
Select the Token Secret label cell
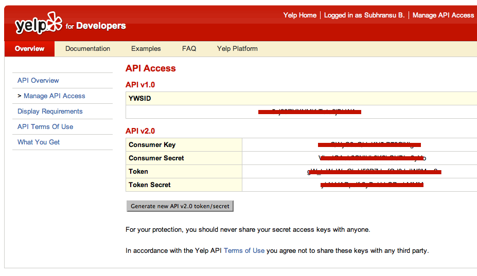(x=184, y=185)
